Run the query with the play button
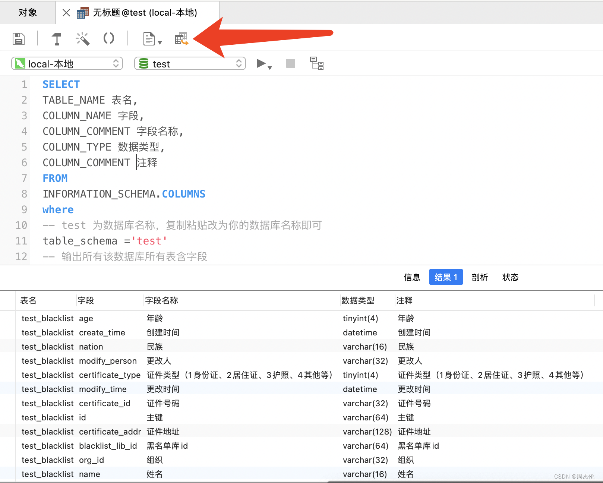 tap(261, 63)
